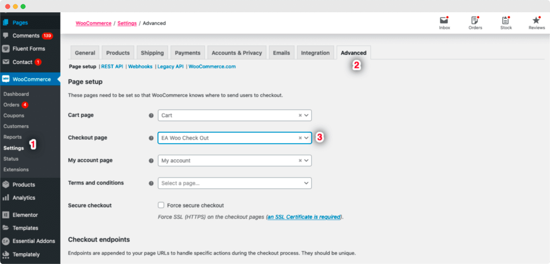
Task: Switch to the Payments settings tab
Action: click(x=188, y=52)
